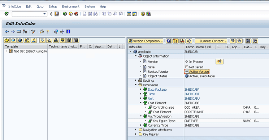Click the blue left arrow navigation icon
The image size is (269, 140).
pyautogui.click(x=7, y=31)
